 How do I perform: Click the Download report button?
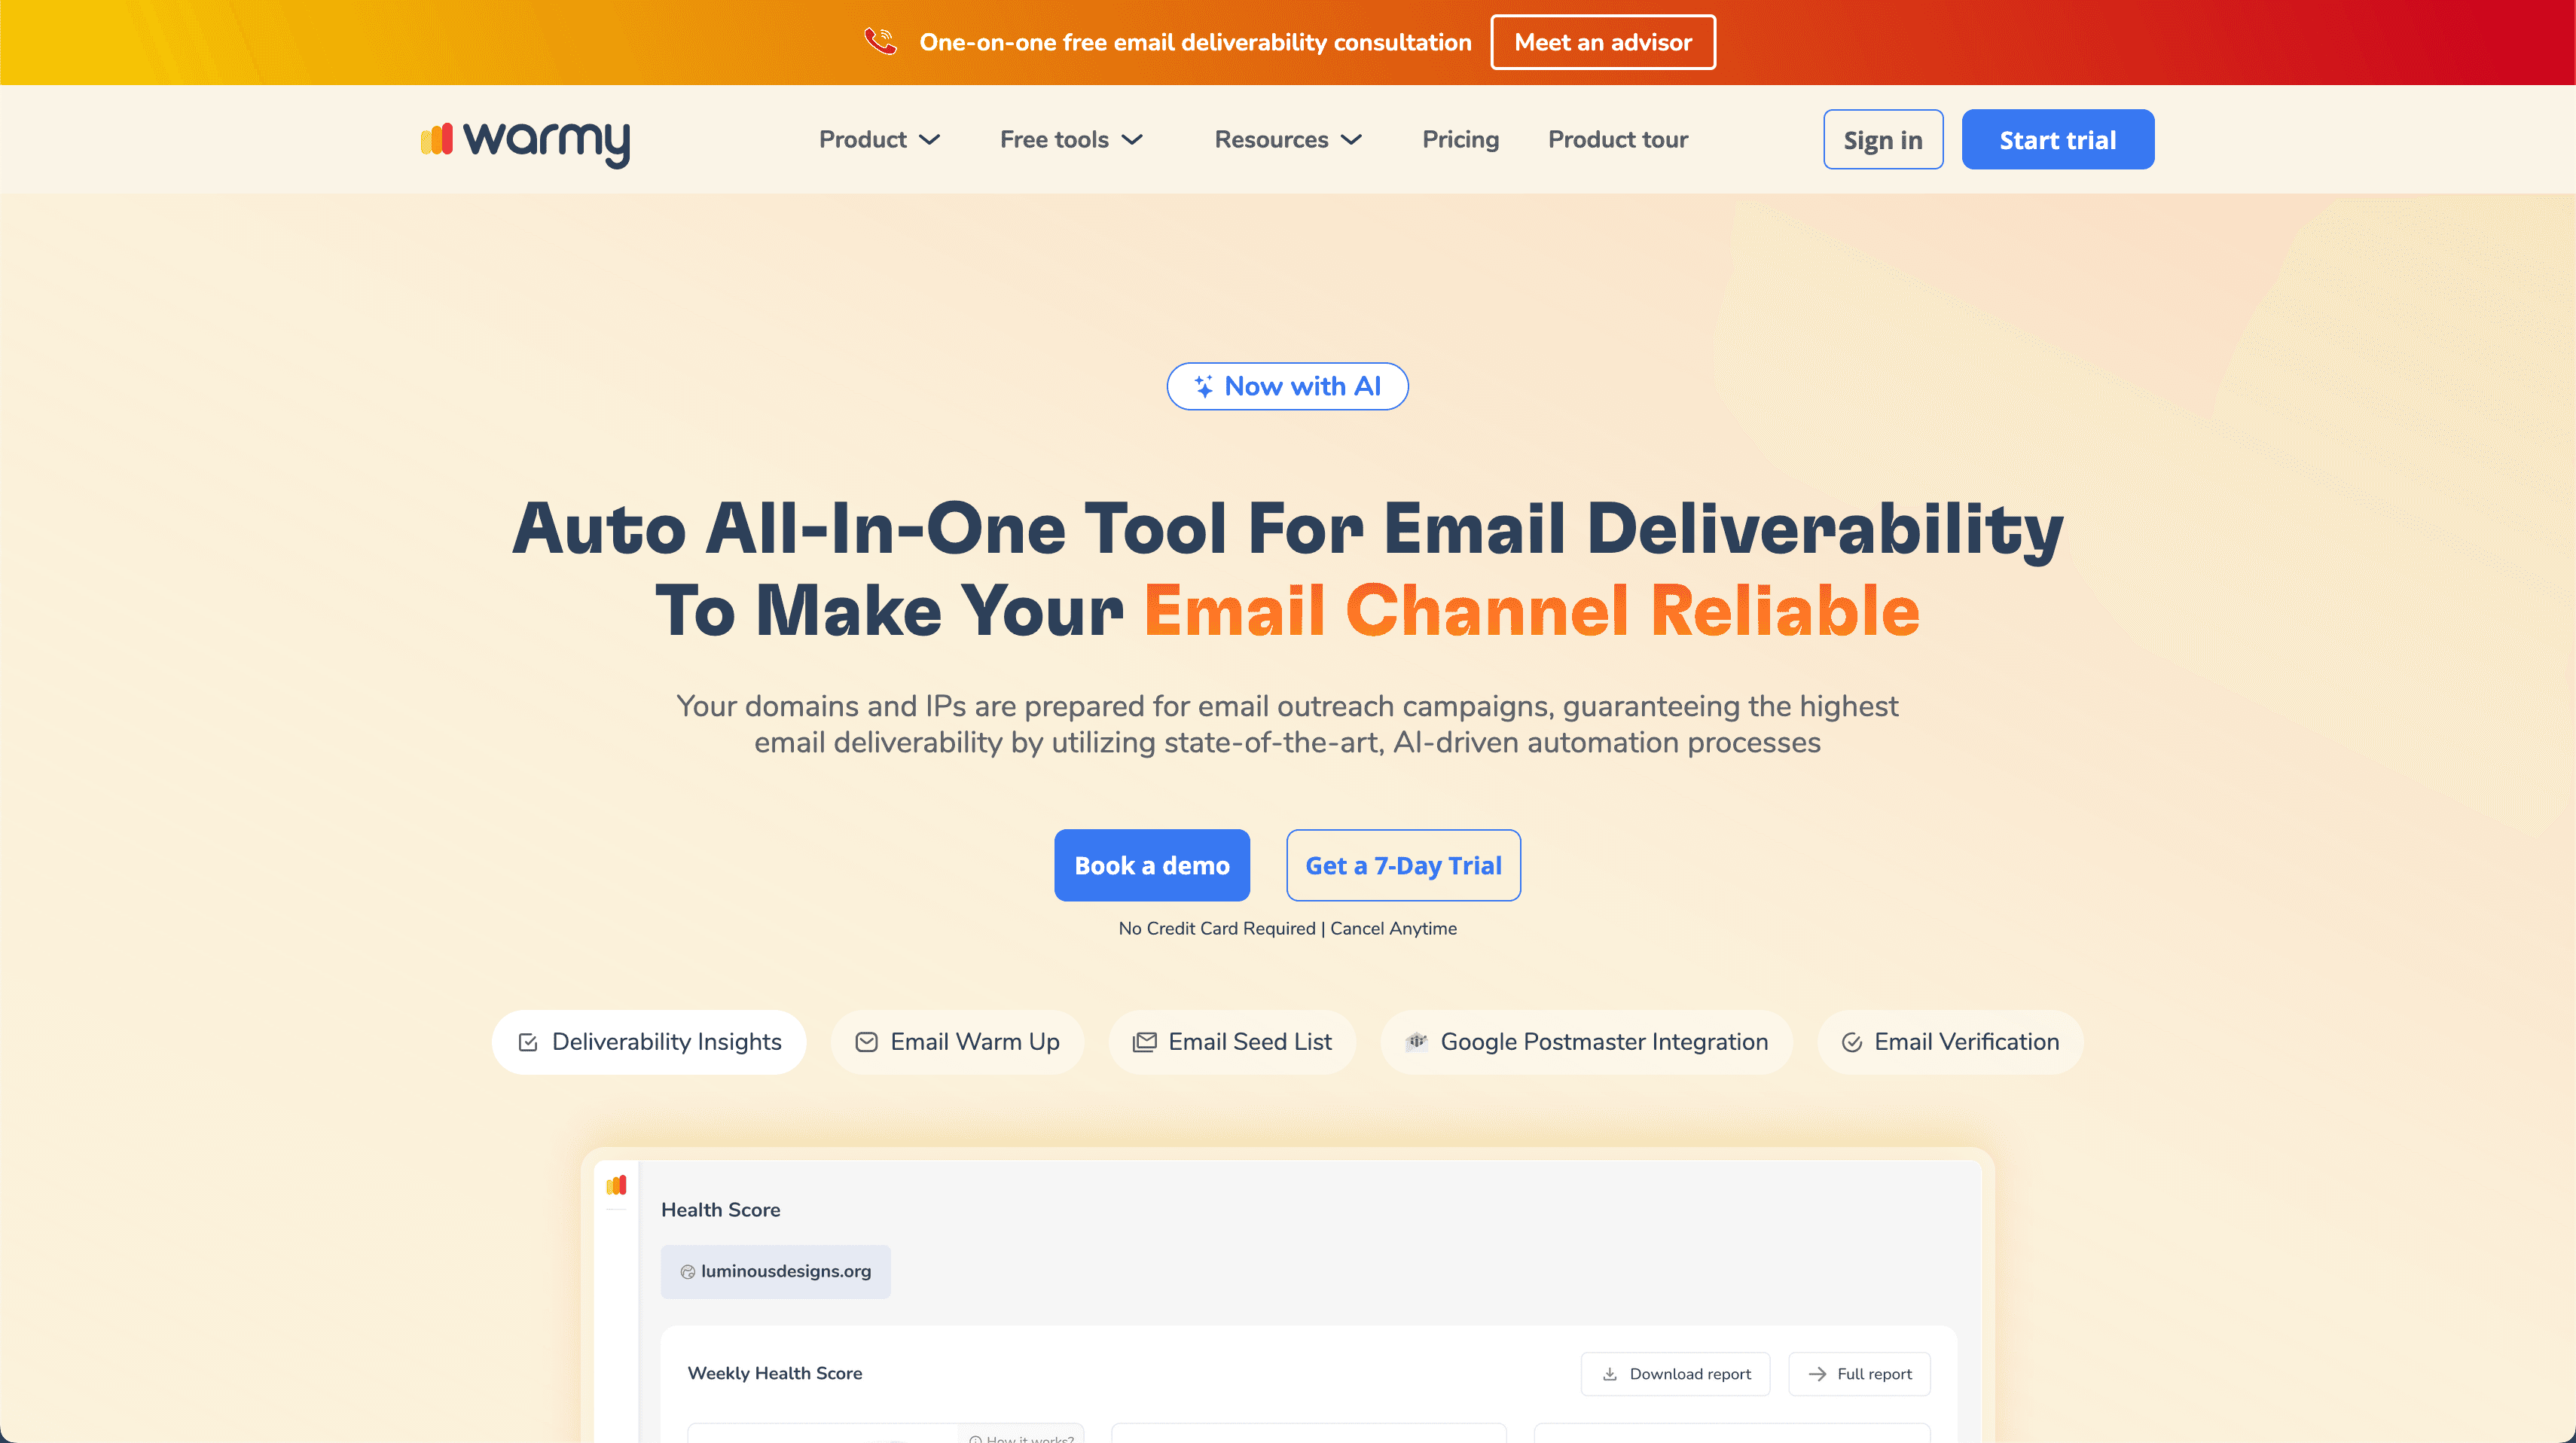coord(1675,1374)
